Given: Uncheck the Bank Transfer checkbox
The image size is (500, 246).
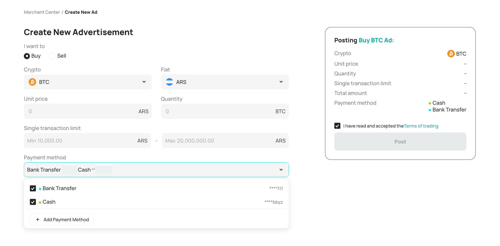Looking at the screenshot, I should click(x=33, y=188).
